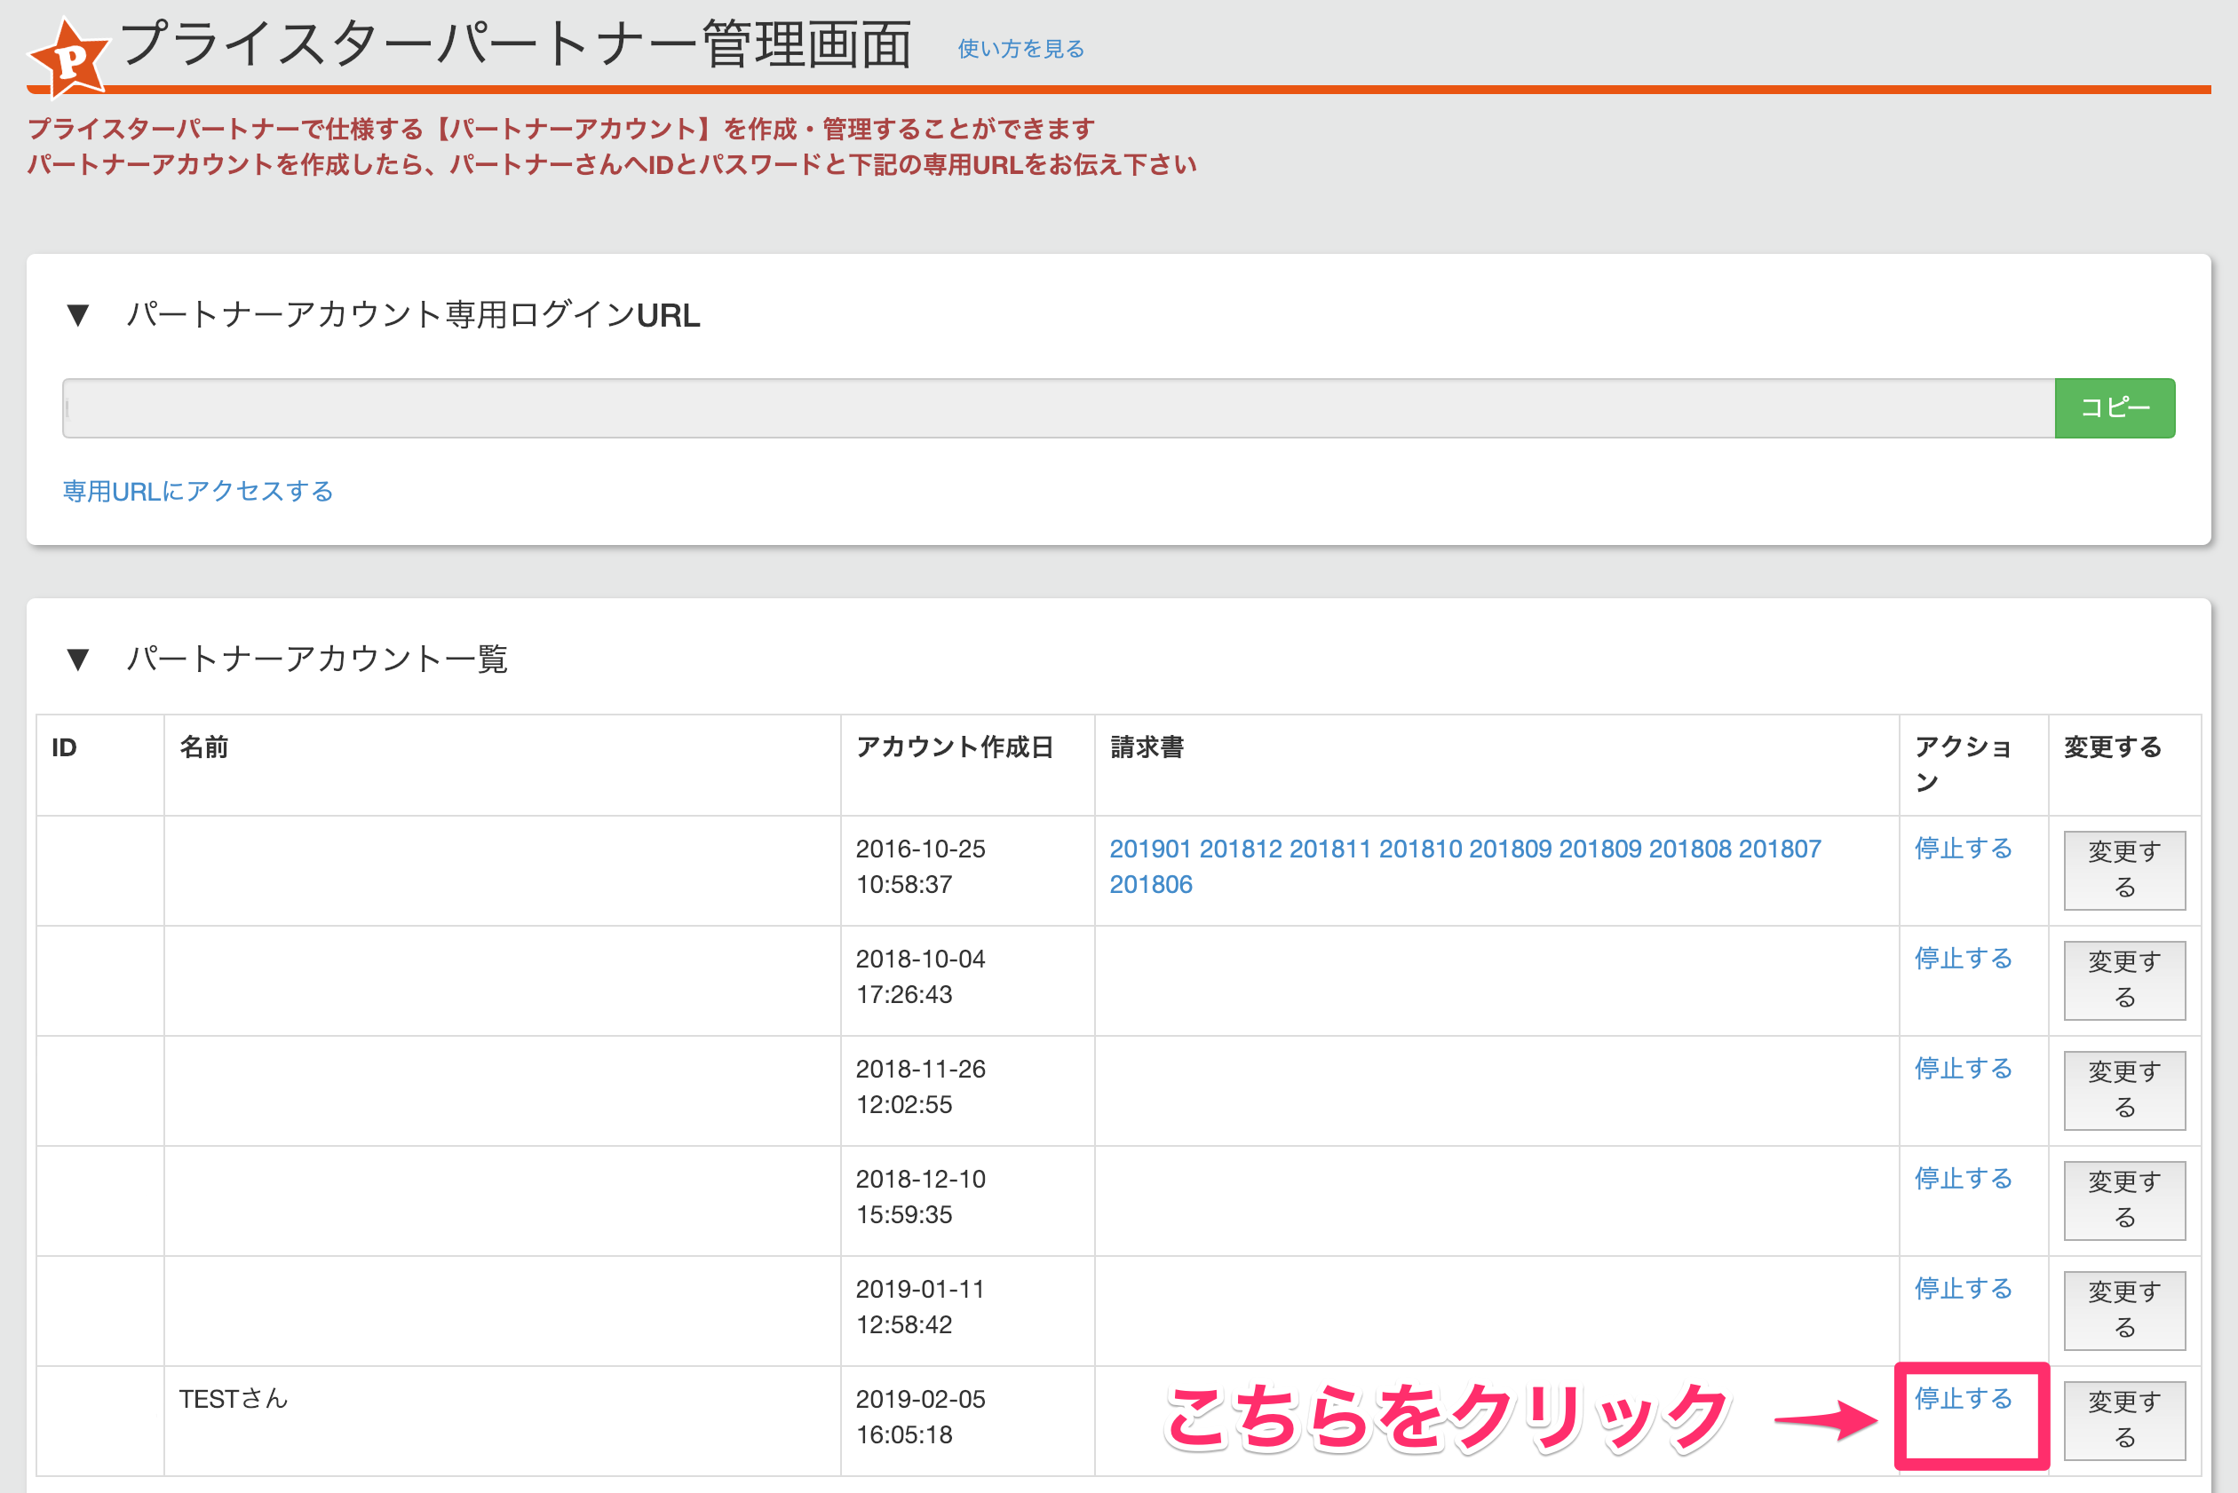Screen dimensions: 2238x1493
Task: Click 変更する button for the 2016-10-25 account
Action: tap(2124, 870)
